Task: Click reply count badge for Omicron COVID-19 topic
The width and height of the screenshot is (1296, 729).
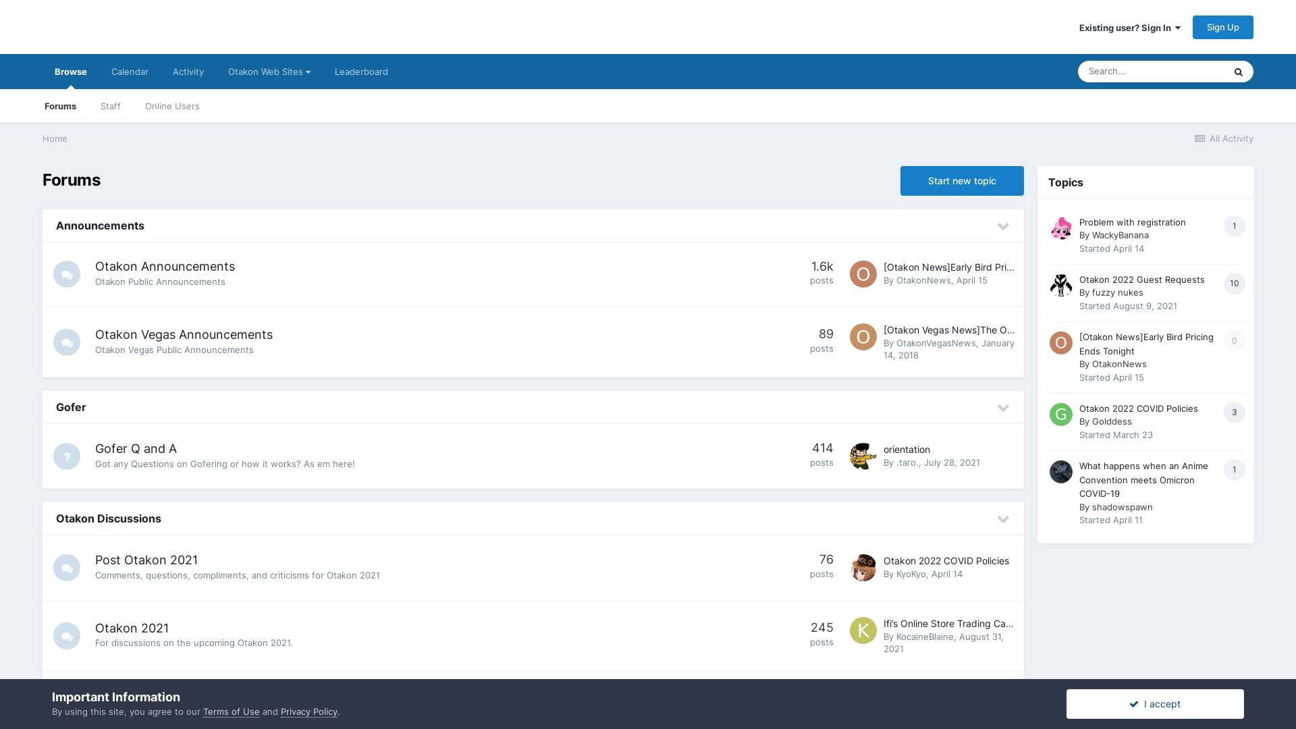Action: [1235, 470]
